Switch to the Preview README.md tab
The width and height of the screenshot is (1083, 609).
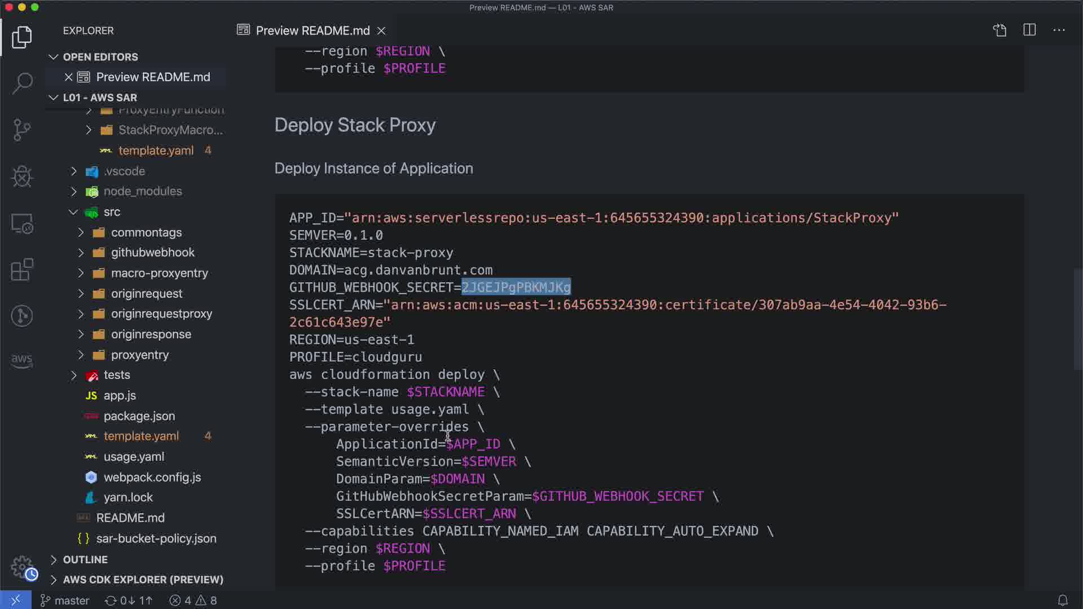312,30
